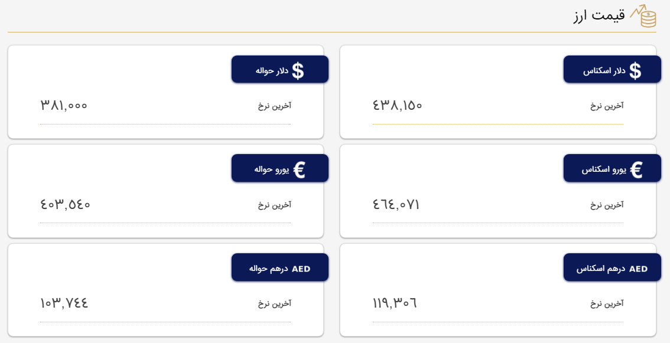Select the دلار حواله header badge
This screenshot has height=343, width=670.
pos(280,69)
